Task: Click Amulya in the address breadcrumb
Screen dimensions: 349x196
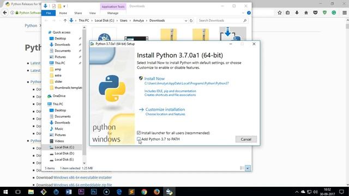Action: tap(138, 21)
